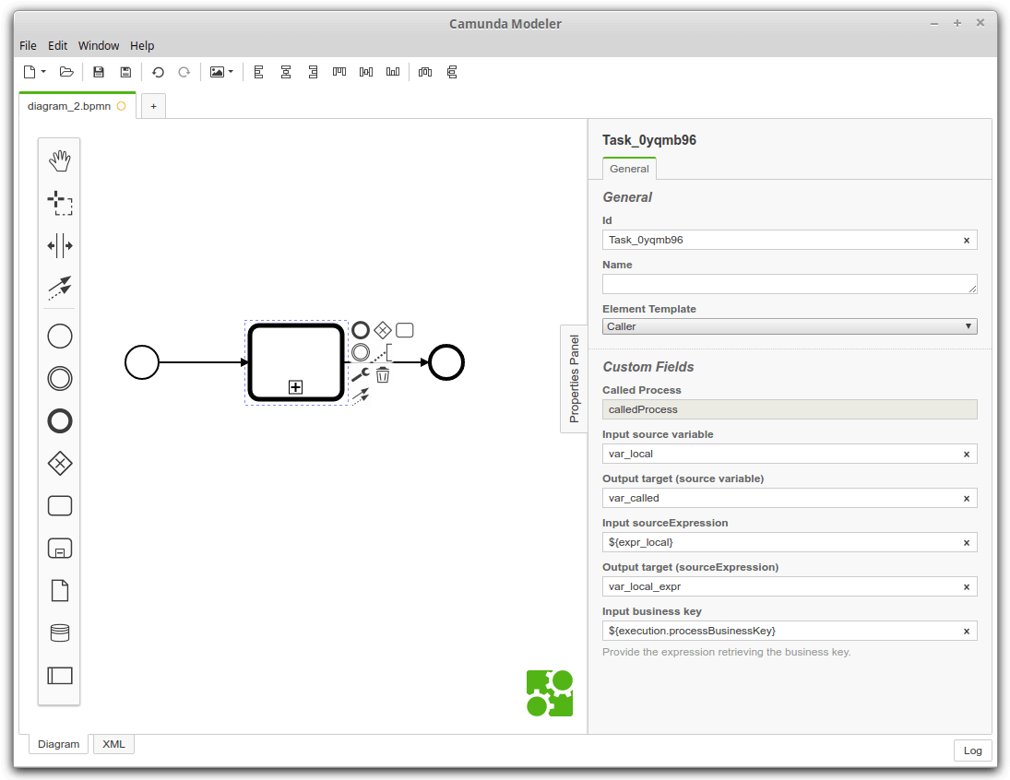This screenshot has width=1010, height=780.
Task: Open the Log panel
Action: coord(972,750)
